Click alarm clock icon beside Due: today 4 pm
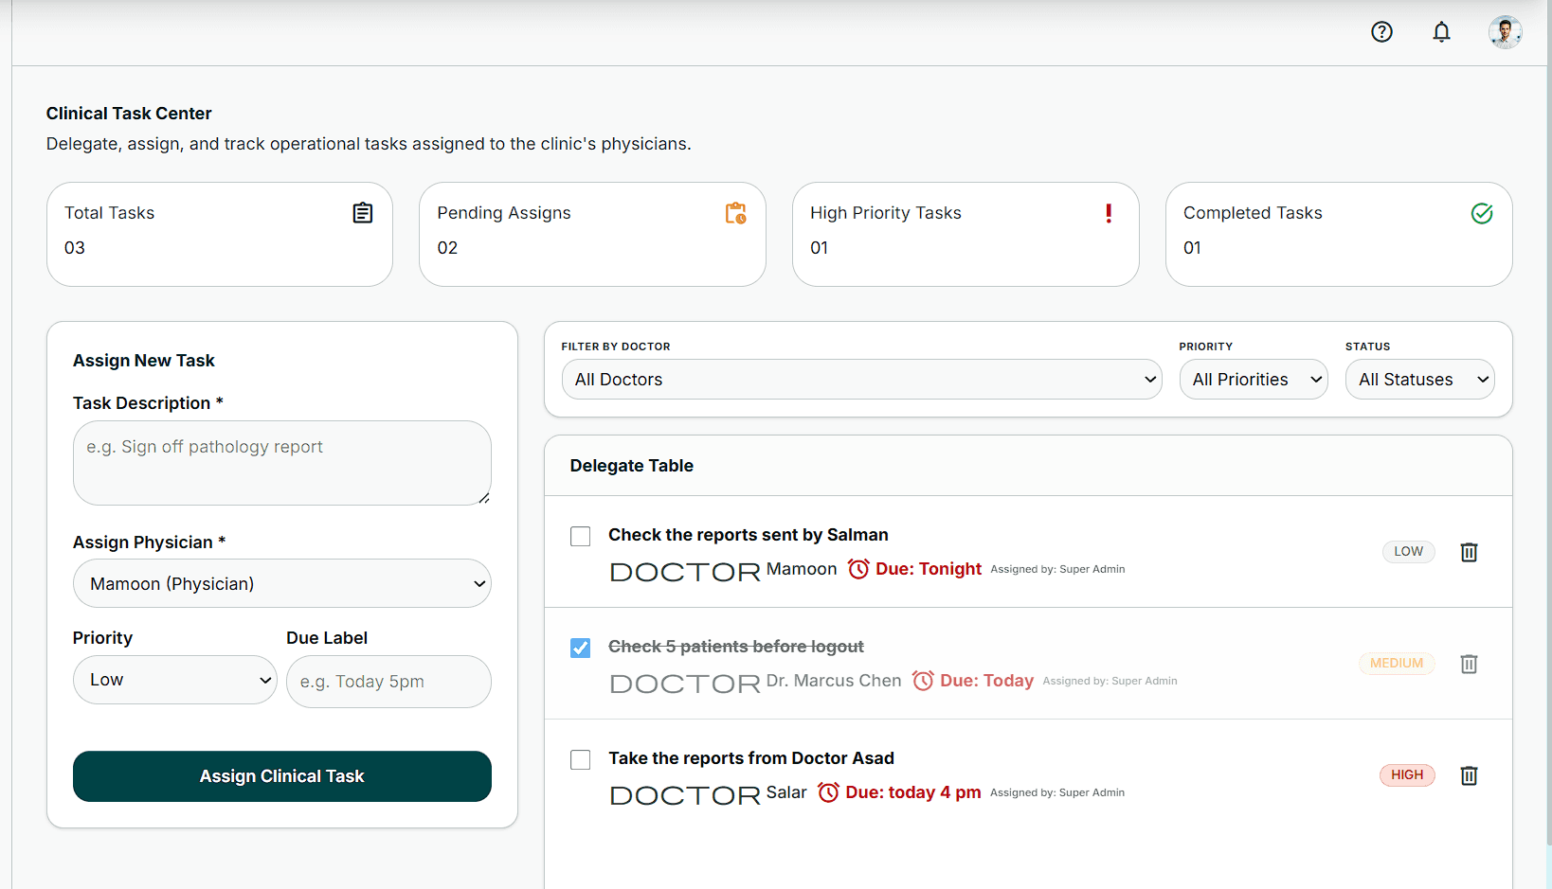Screen dimensions: 1552x889 coord(828,792)
